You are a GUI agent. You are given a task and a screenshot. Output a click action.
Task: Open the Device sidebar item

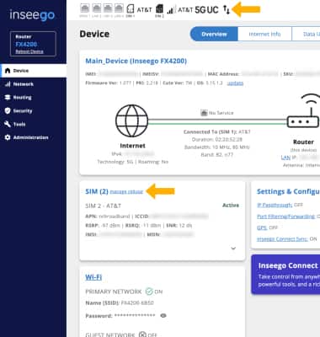point(34,71)
